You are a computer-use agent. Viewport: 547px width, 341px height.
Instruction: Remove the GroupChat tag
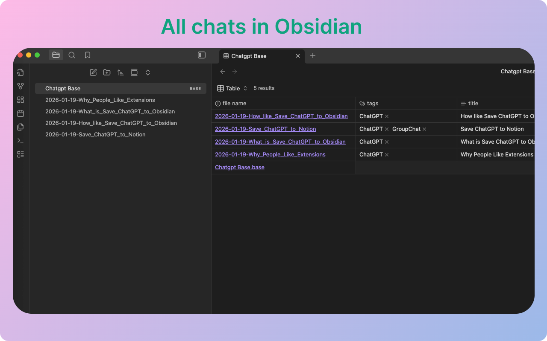424,129
